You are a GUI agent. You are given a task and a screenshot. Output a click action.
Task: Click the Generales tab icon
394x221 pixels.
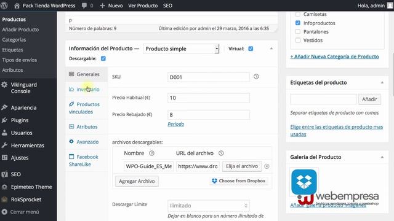point(71,74)
